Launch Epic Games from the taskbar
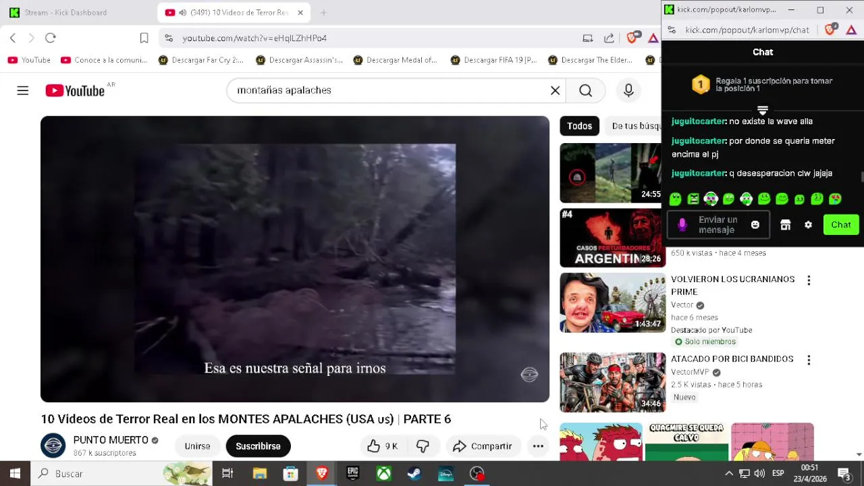Viewport: 864px width, 486px height. pyautogui.click(x=352, y=474)
